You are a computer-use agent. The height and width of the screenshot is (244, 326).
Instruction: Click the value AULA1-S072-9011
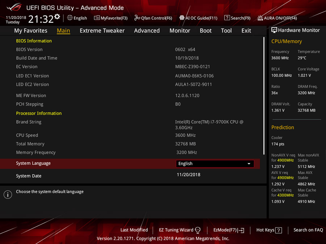[x=193, y=85]
